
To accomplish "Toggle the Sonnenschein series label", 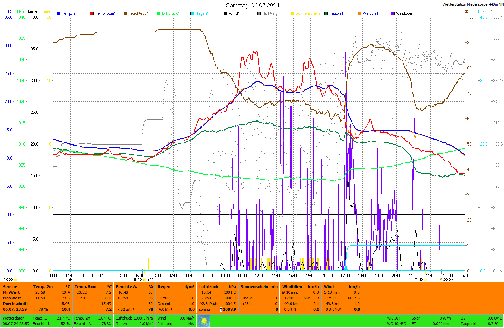I will [x=307, y=13].
